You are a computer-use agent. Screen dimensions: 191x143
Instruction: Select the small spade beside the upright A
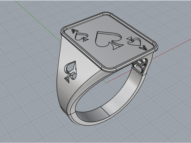pos(82,37)
